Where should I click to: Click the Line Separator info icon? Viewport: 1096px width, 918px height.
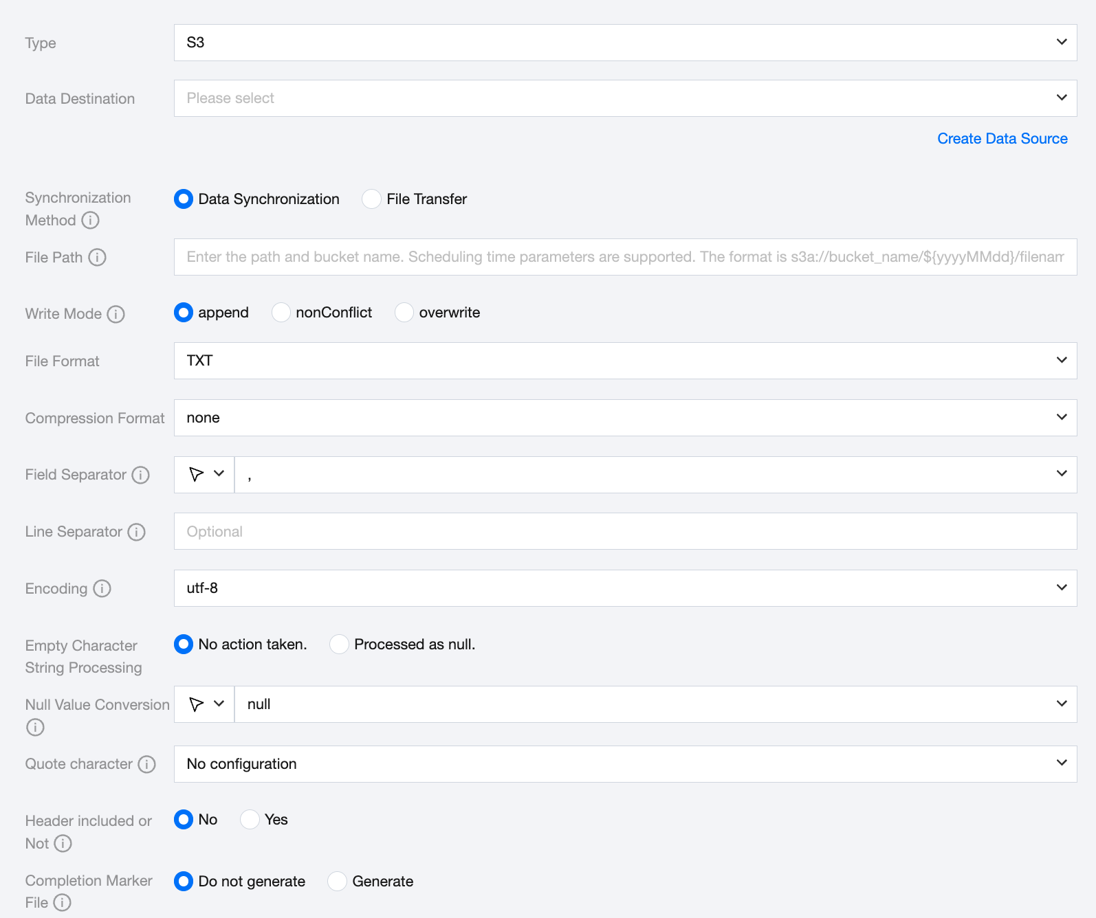[137, 532]
